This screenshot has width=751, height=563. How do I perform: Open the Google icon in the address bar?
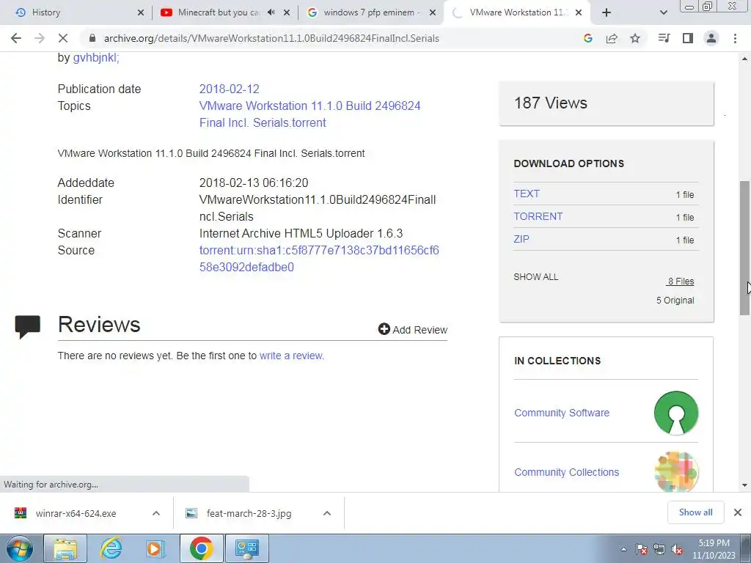coord(588,38)
